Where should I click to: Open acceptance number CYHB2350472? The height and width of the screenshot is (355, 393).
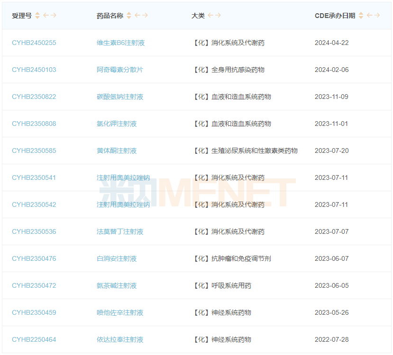(34, 286)
